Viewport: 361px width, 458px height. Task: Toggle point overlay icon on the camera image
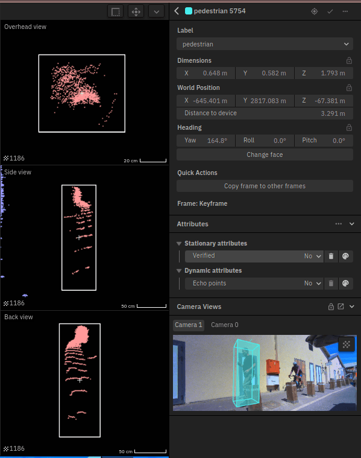click(347, 345)
